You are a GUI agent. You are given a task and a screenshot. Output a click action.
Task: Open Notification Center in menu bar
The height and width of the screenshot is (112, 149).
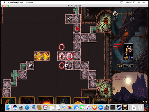[144, 3]
